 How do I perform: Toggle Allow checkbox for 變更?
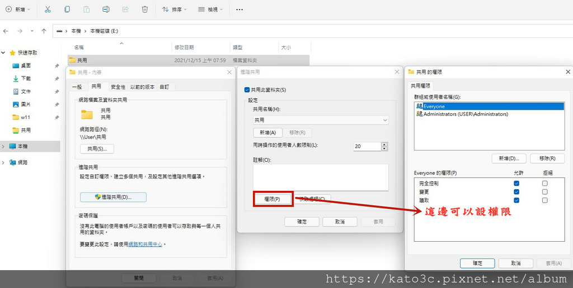click(x=516, y=192)
